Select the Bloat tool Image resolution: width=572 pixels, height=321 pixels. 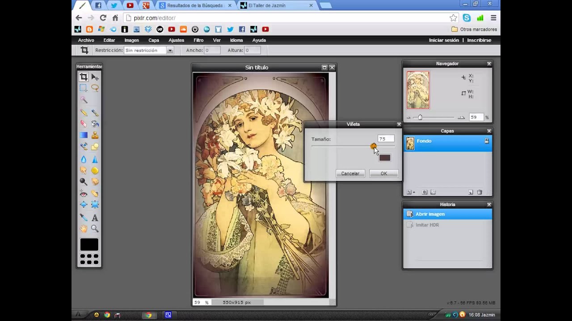(84, 205)
